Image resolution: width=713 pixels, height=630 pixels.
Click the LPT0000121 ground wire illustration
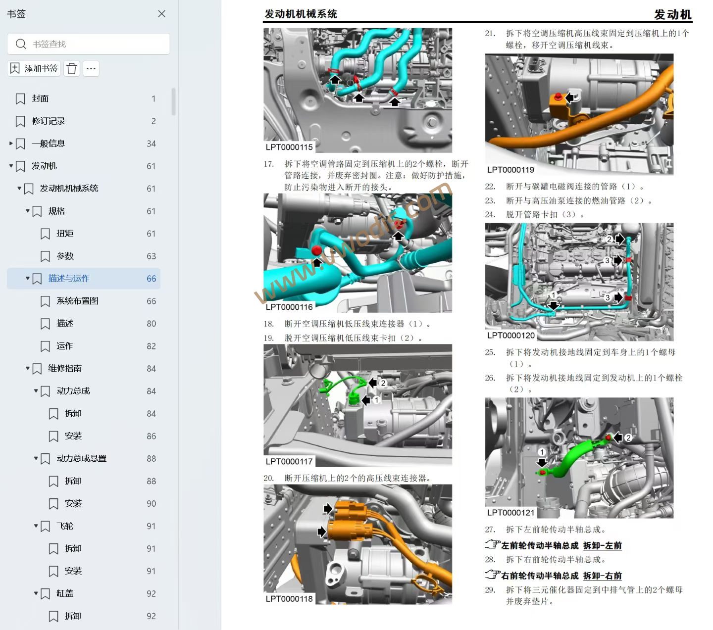click(x=579, y=458)
